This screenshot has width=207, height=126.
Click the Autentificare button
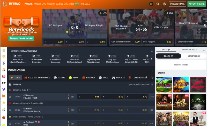pyautogui.click(x=197, y=4)
